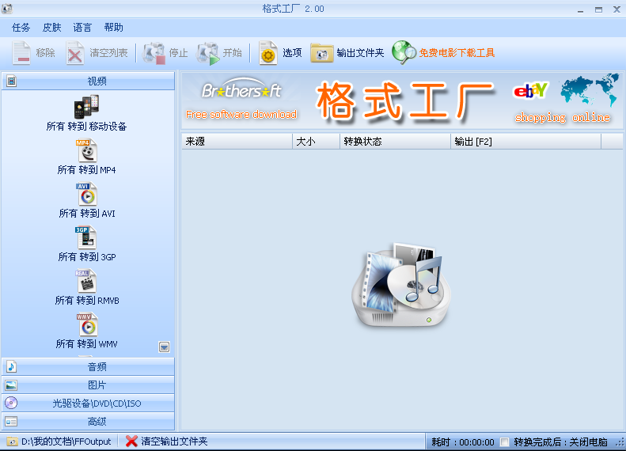The height and width of the screenshot is (451, 626).
Task: Open the 皮肤 skin menu
Action: [52, 28]
